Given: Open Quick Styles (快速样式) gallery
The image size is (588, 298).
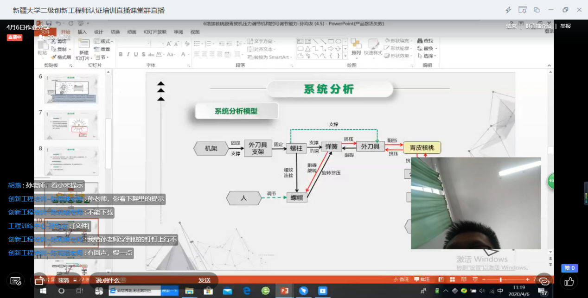Looking at the screenshot, I should 373,48.
